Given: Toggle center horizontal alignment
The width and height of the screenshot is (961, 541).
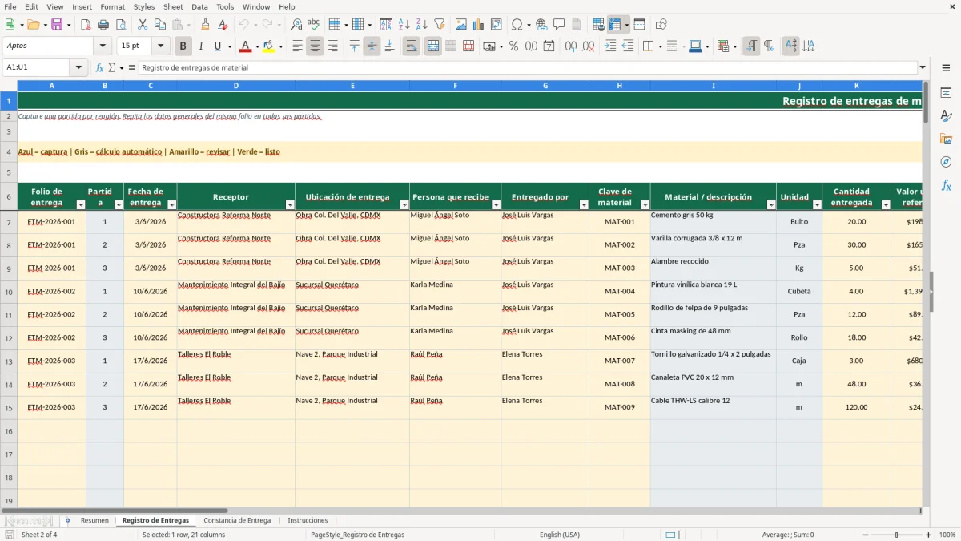Looking at the screenshot, I should pos(315,46).
